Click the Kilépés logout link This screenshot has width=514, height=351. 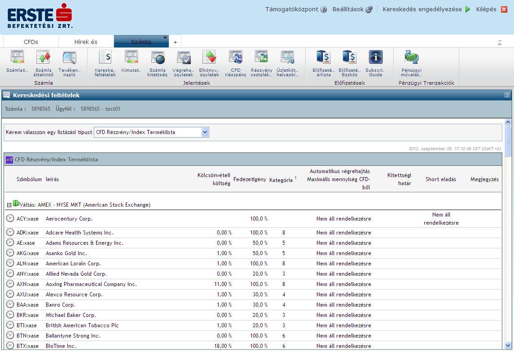pos(486,9)
